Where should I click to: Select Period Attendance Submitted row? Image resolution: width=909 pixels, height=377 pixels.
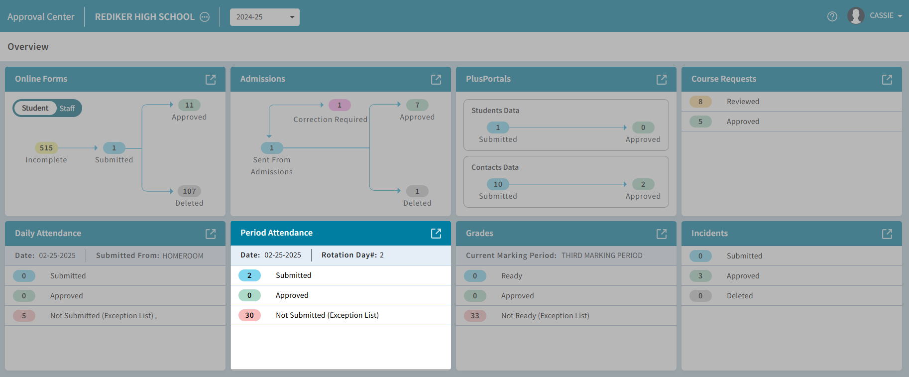pos(341,275)
